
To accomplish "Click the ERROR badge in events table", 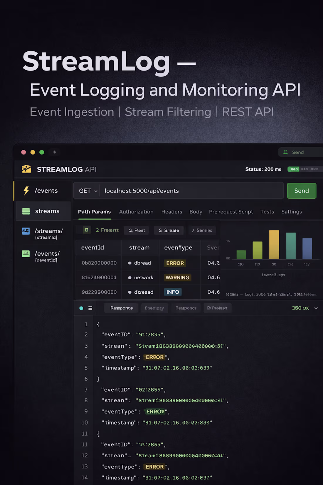I will 175,263.
